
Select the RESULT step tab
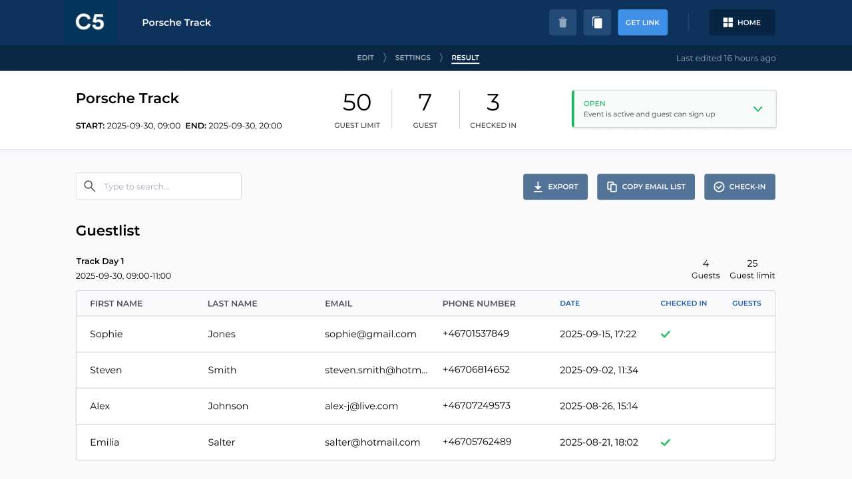tap(465, 58)
